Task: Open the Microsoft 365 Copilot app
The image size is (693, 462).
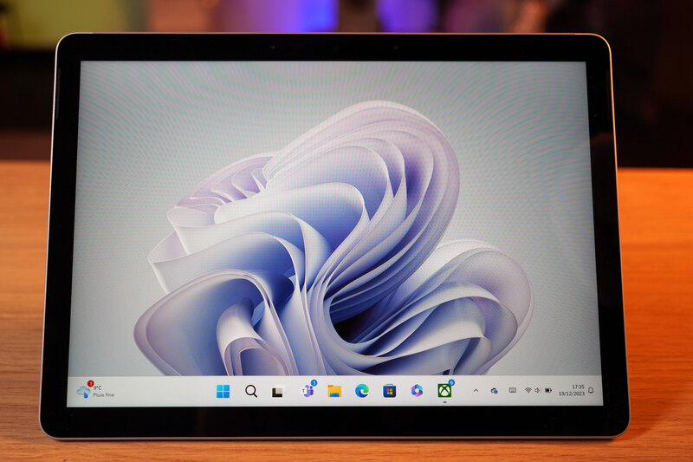Action: tap(417, 391)
